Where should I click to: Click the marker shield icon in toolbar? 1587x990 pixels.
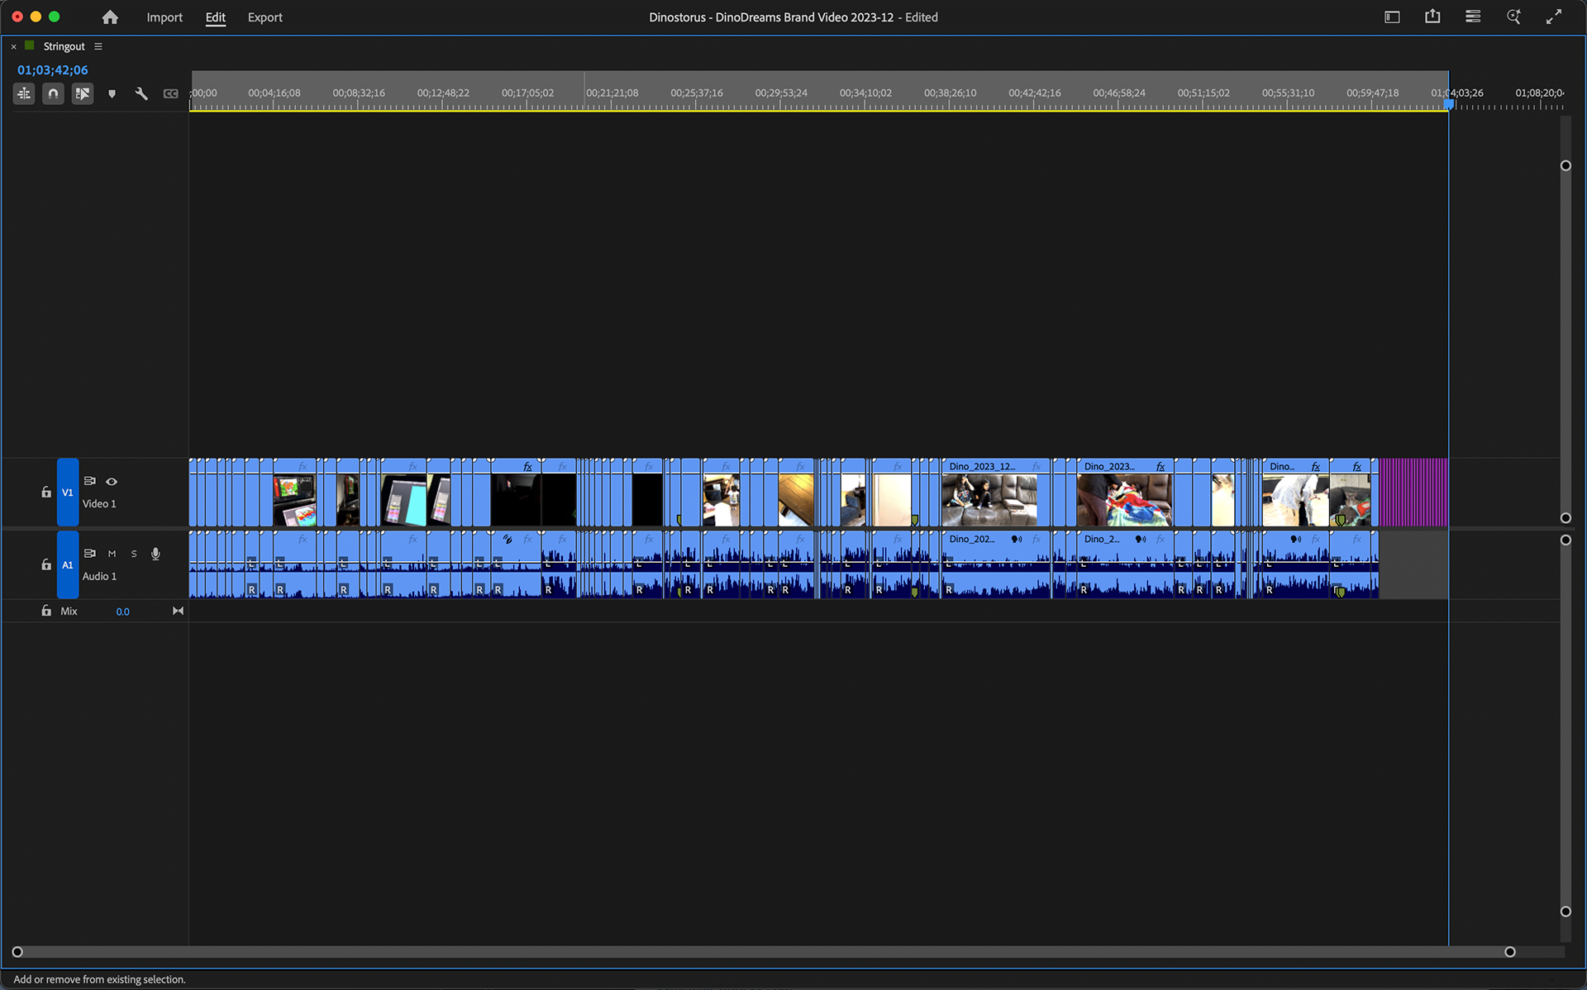112,93
